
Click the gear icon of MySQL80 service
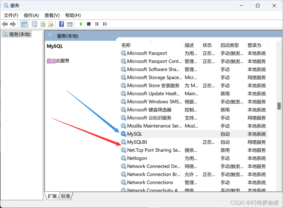point(123,142)
